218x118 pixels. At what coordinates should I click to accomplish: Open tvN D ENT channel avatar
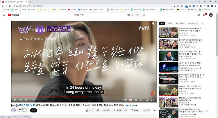click(x=13, y=110)
